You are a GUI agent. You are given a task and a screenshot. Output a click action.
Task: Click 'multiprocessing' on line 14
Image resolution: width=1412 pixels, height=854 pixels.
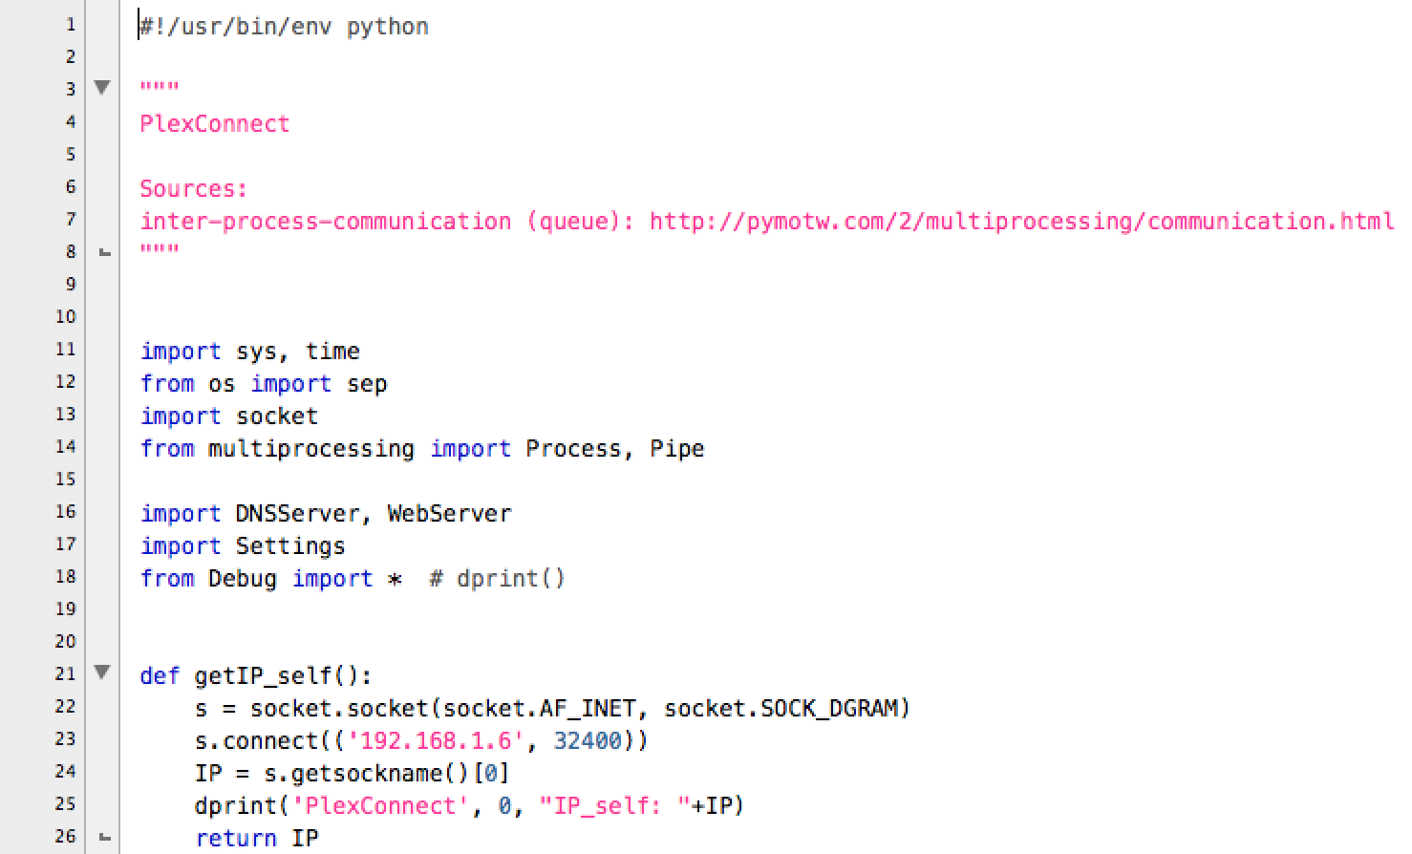point(311,449)
